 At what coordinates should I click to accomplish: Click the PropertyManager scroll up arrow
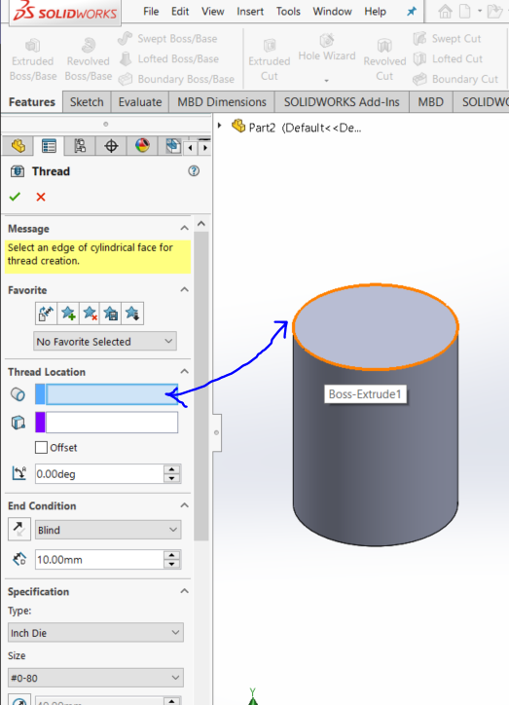[x=201, y=223]
